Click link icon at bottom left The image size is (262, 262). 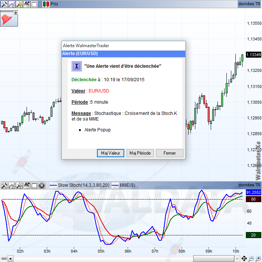[4, 259]
